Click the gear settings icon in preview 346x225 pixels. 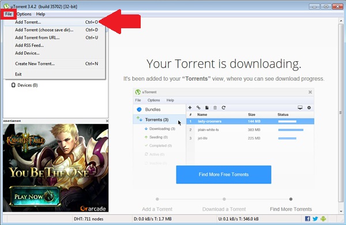coord(309,108)
